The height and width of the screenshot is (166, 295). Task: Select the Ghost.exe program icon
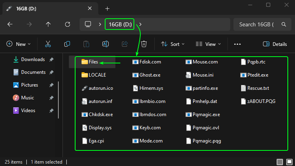coord(135,75)
